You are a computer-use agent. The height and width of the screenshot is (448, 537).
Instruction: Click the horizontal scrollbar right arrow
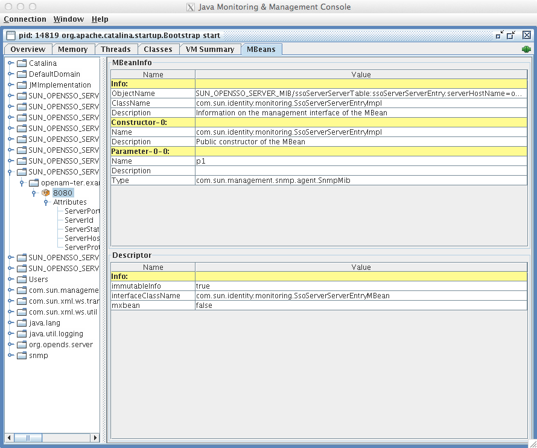click(x=95, y=438)
